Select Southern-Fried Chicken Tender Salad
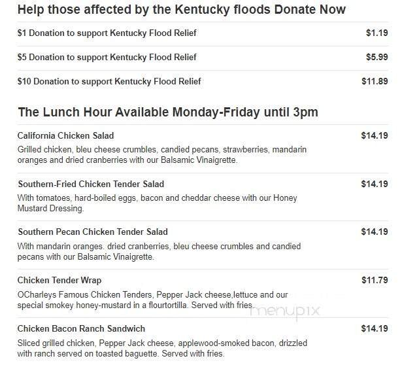The width and height of the screenshot is (402, 365). pos(91,184)
